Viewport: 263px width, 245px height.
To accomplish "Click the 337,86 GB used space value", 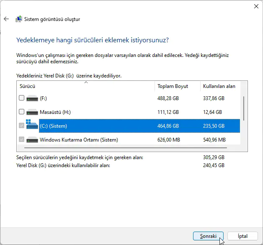I will point(214,98).
